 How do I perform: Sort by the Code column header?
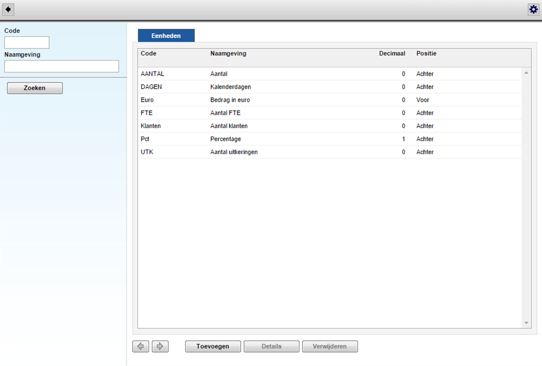(x=149, y=54)
